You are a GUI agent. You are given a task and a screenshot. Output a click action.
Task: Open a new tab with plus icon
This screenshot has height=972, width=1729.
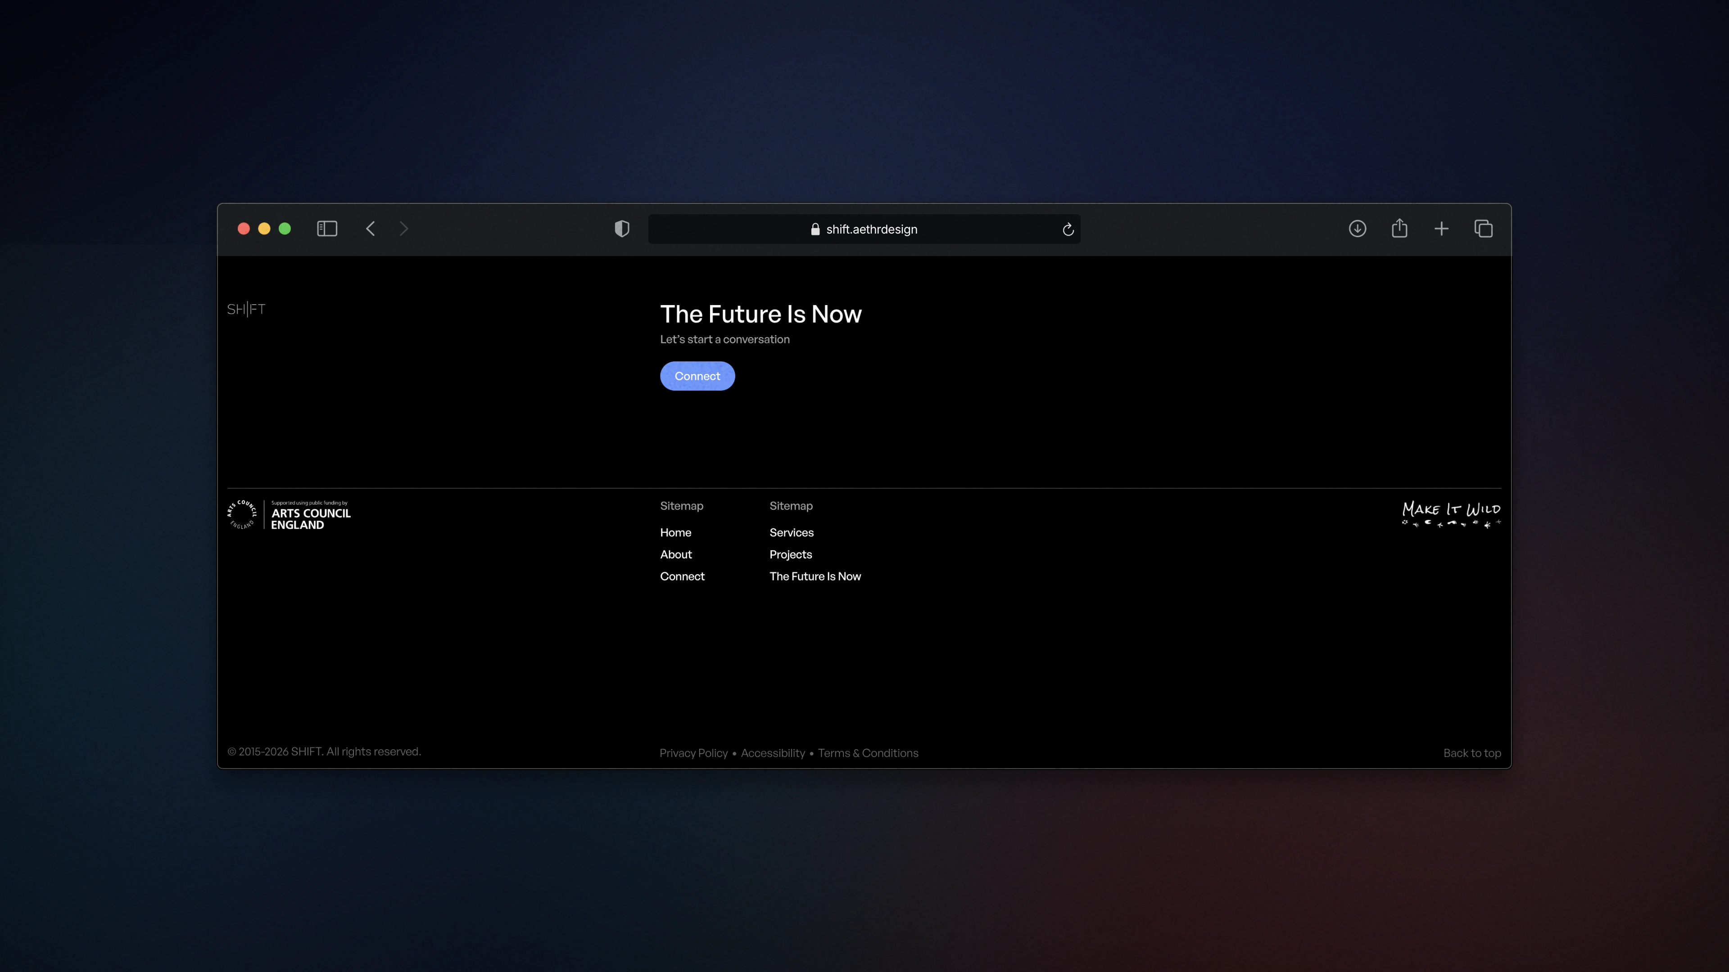tap(1441, 229)
